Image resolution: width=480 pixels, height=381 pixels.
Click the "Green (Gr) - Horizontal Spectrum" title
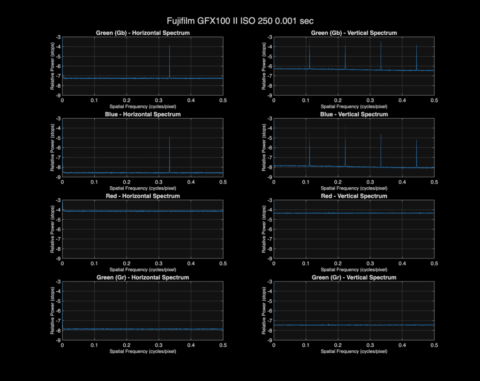point(142,277)
